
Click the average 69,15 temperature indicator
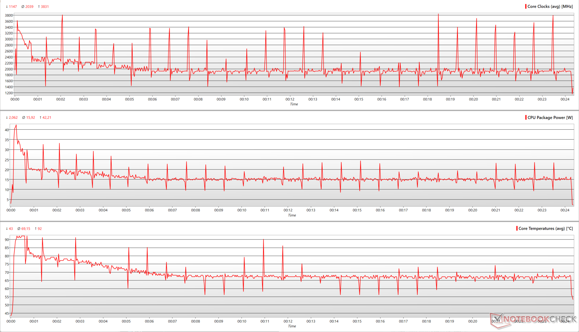pos(24,229)
